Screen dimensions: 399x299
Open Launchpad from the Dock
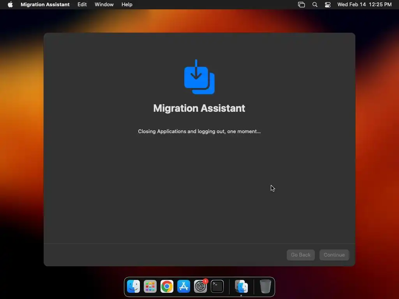150,287
